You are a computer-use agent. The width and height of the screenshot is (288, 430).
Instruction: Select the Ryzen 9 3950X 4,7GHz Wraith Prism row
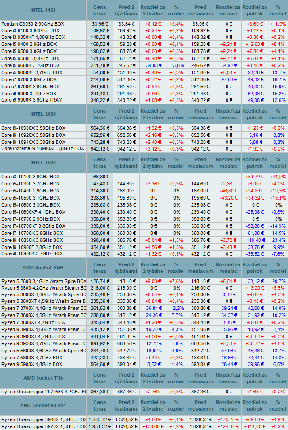(x=44, y=343)
